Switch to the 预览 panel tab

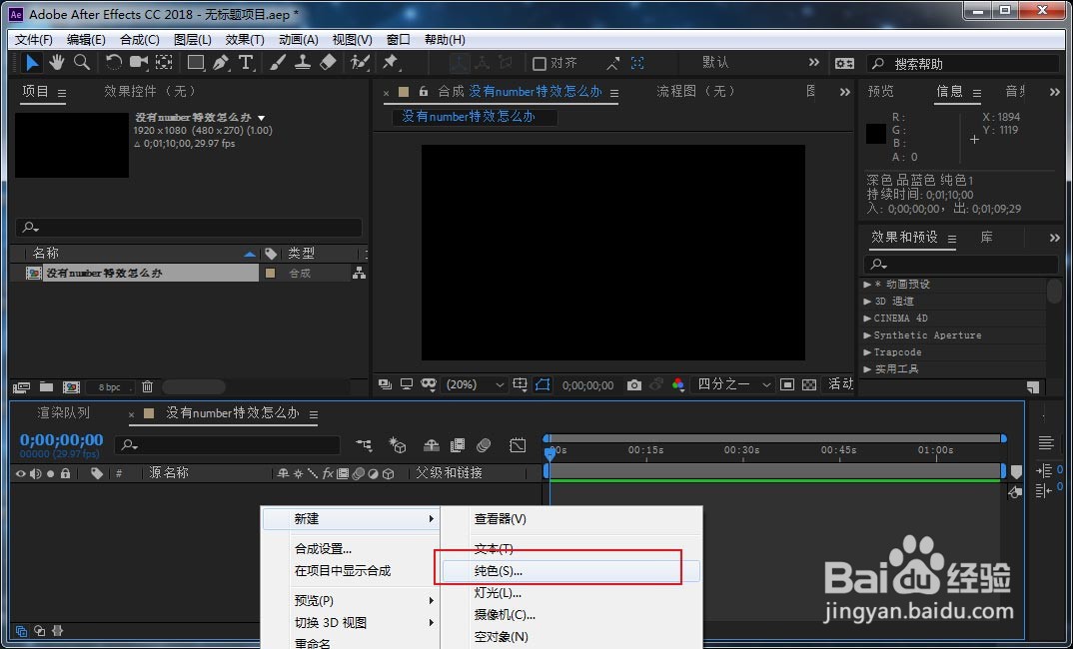tap(881, 92)
